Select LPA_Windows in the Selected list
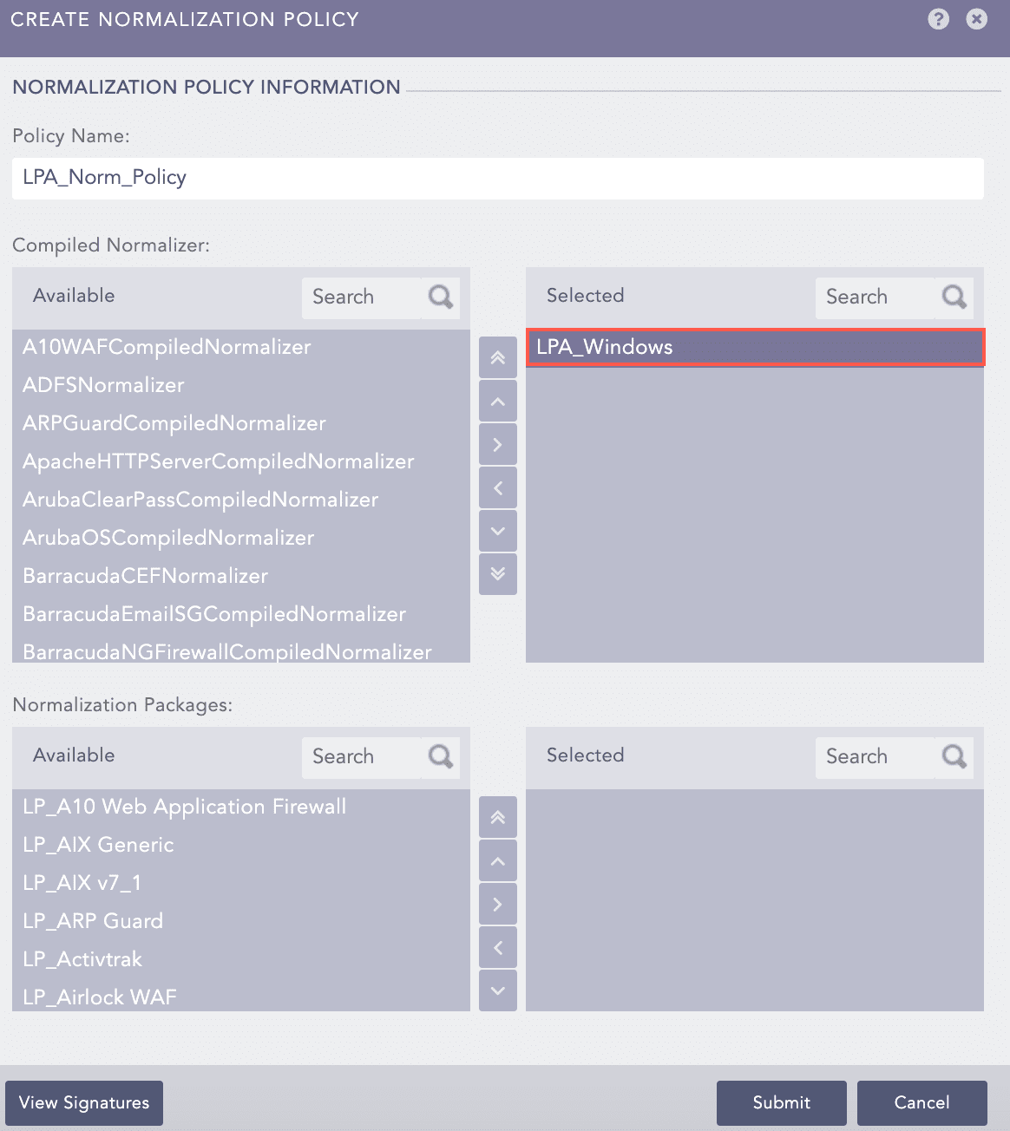Viewport: 1010px width, 1131px height. click(605, 347)
